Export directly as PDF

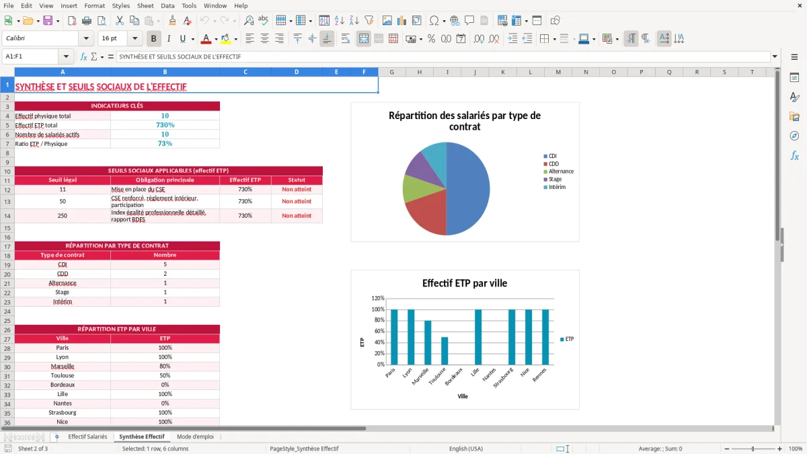(72, 21)
